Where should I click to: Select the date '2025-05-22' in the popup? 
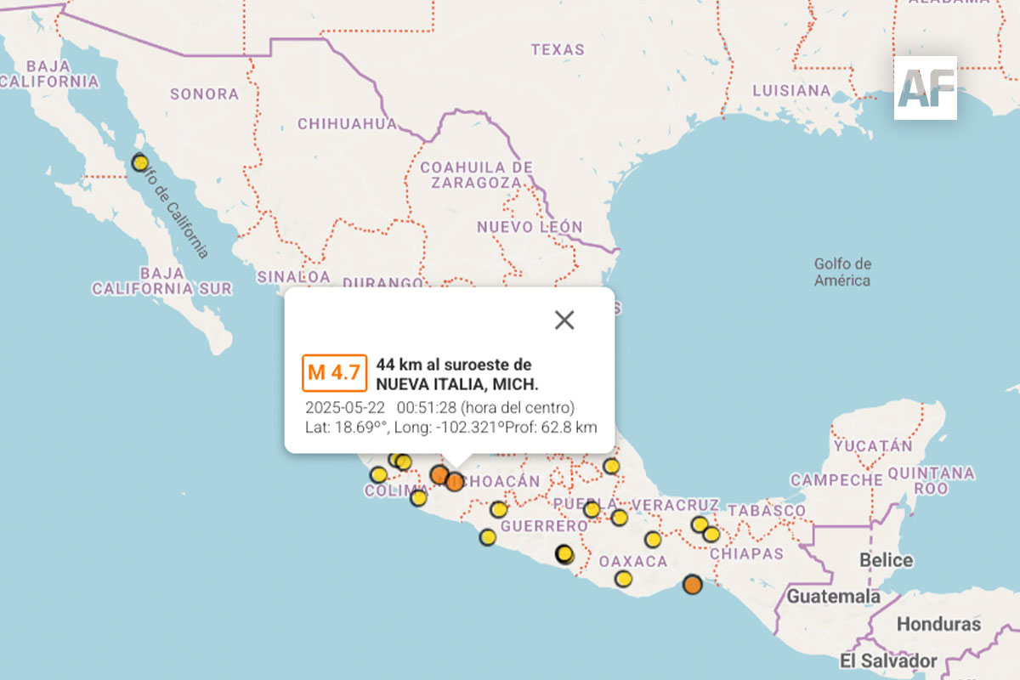pos(344,407)
